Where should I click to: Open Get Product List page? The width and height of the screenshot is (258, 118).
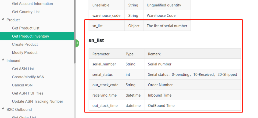[x=26, y=28]
